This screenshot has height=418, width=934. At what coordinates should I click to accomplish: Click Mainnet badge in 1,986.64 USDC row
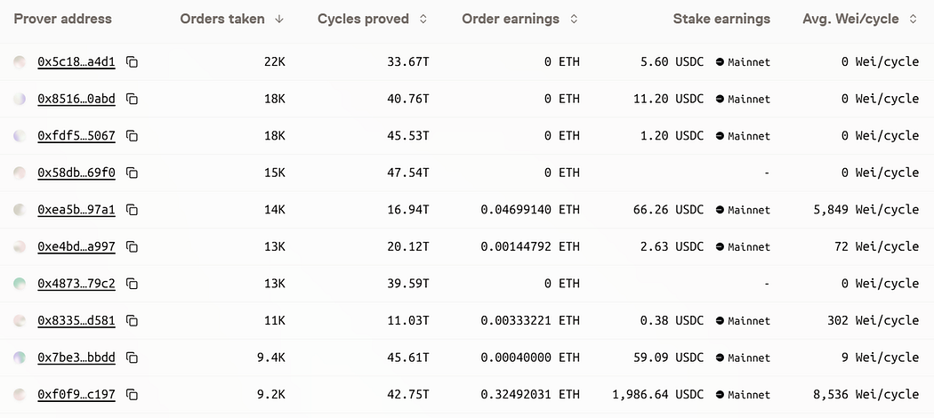pos(743,395)
